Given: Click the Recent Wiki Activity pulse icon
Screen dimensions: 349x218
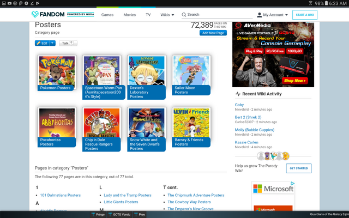Looking at the screenshot, I should click(x=238, y=94).
